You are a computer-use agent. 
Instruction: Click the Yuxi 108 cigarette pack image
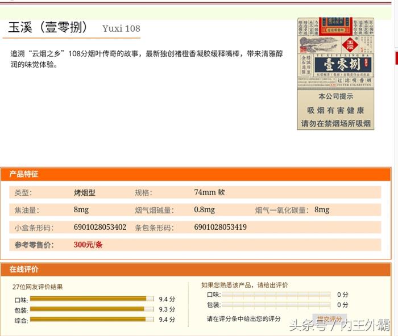pos(335,74)
